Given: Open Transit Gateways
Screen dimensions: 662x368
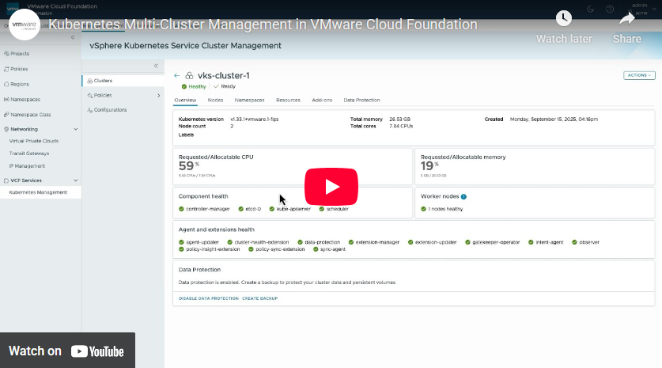Looking at the screenshot, I should pyautogui.click(x=29, y=154).
